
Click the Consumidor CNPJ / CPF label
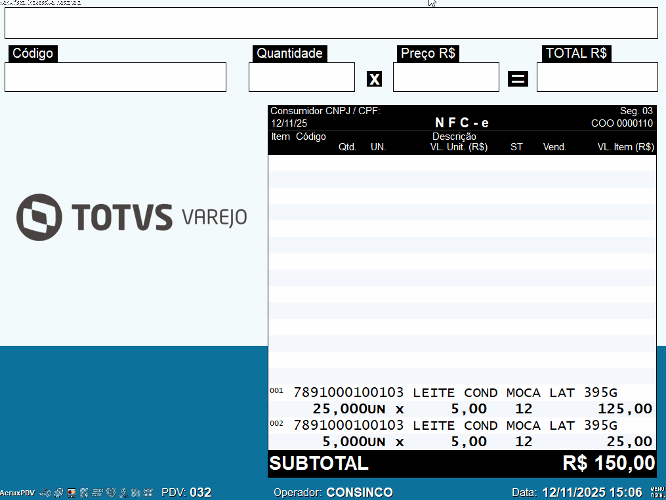[325, 111]
